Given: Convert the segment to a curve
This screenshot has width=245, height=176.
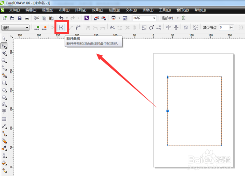Looking at the screenshot, I should [x=78, y=28].
